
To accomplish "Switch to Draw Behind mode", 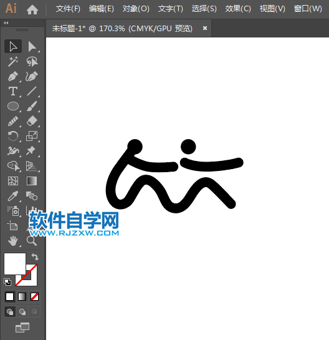I will point(22,312).
